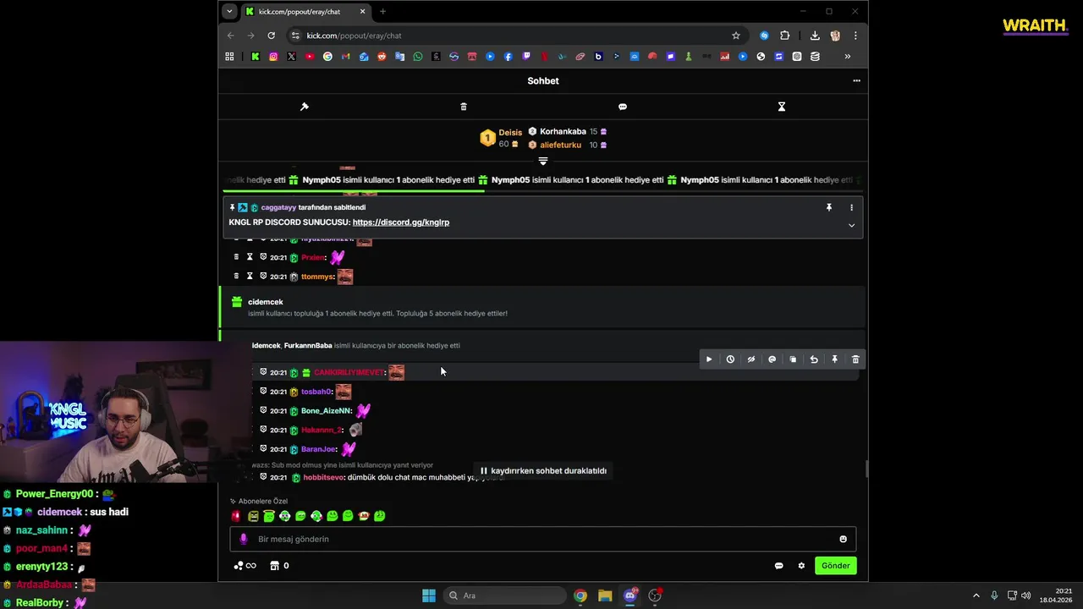Screen dimensions: 1083x609
Task: Open chat bubble icon beside settings gear
Action: 779,566
